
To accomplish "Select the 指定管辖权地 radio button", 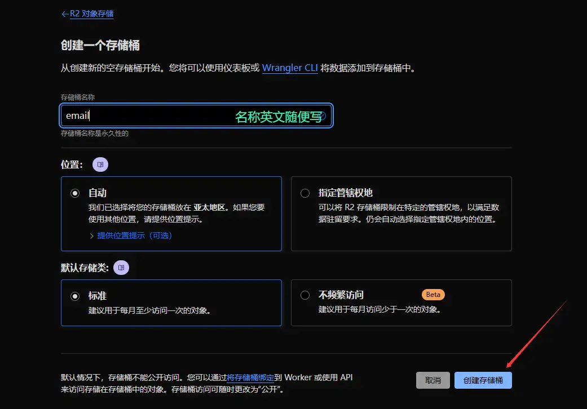I will [305, 193].
